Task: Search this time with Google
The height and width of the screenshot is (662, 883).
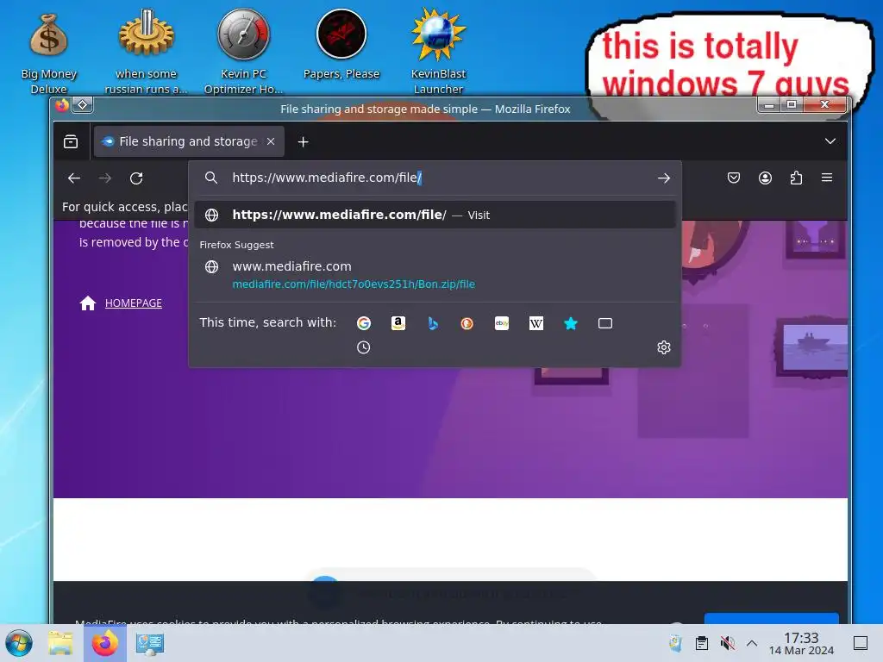Action: tap(364, 323)
